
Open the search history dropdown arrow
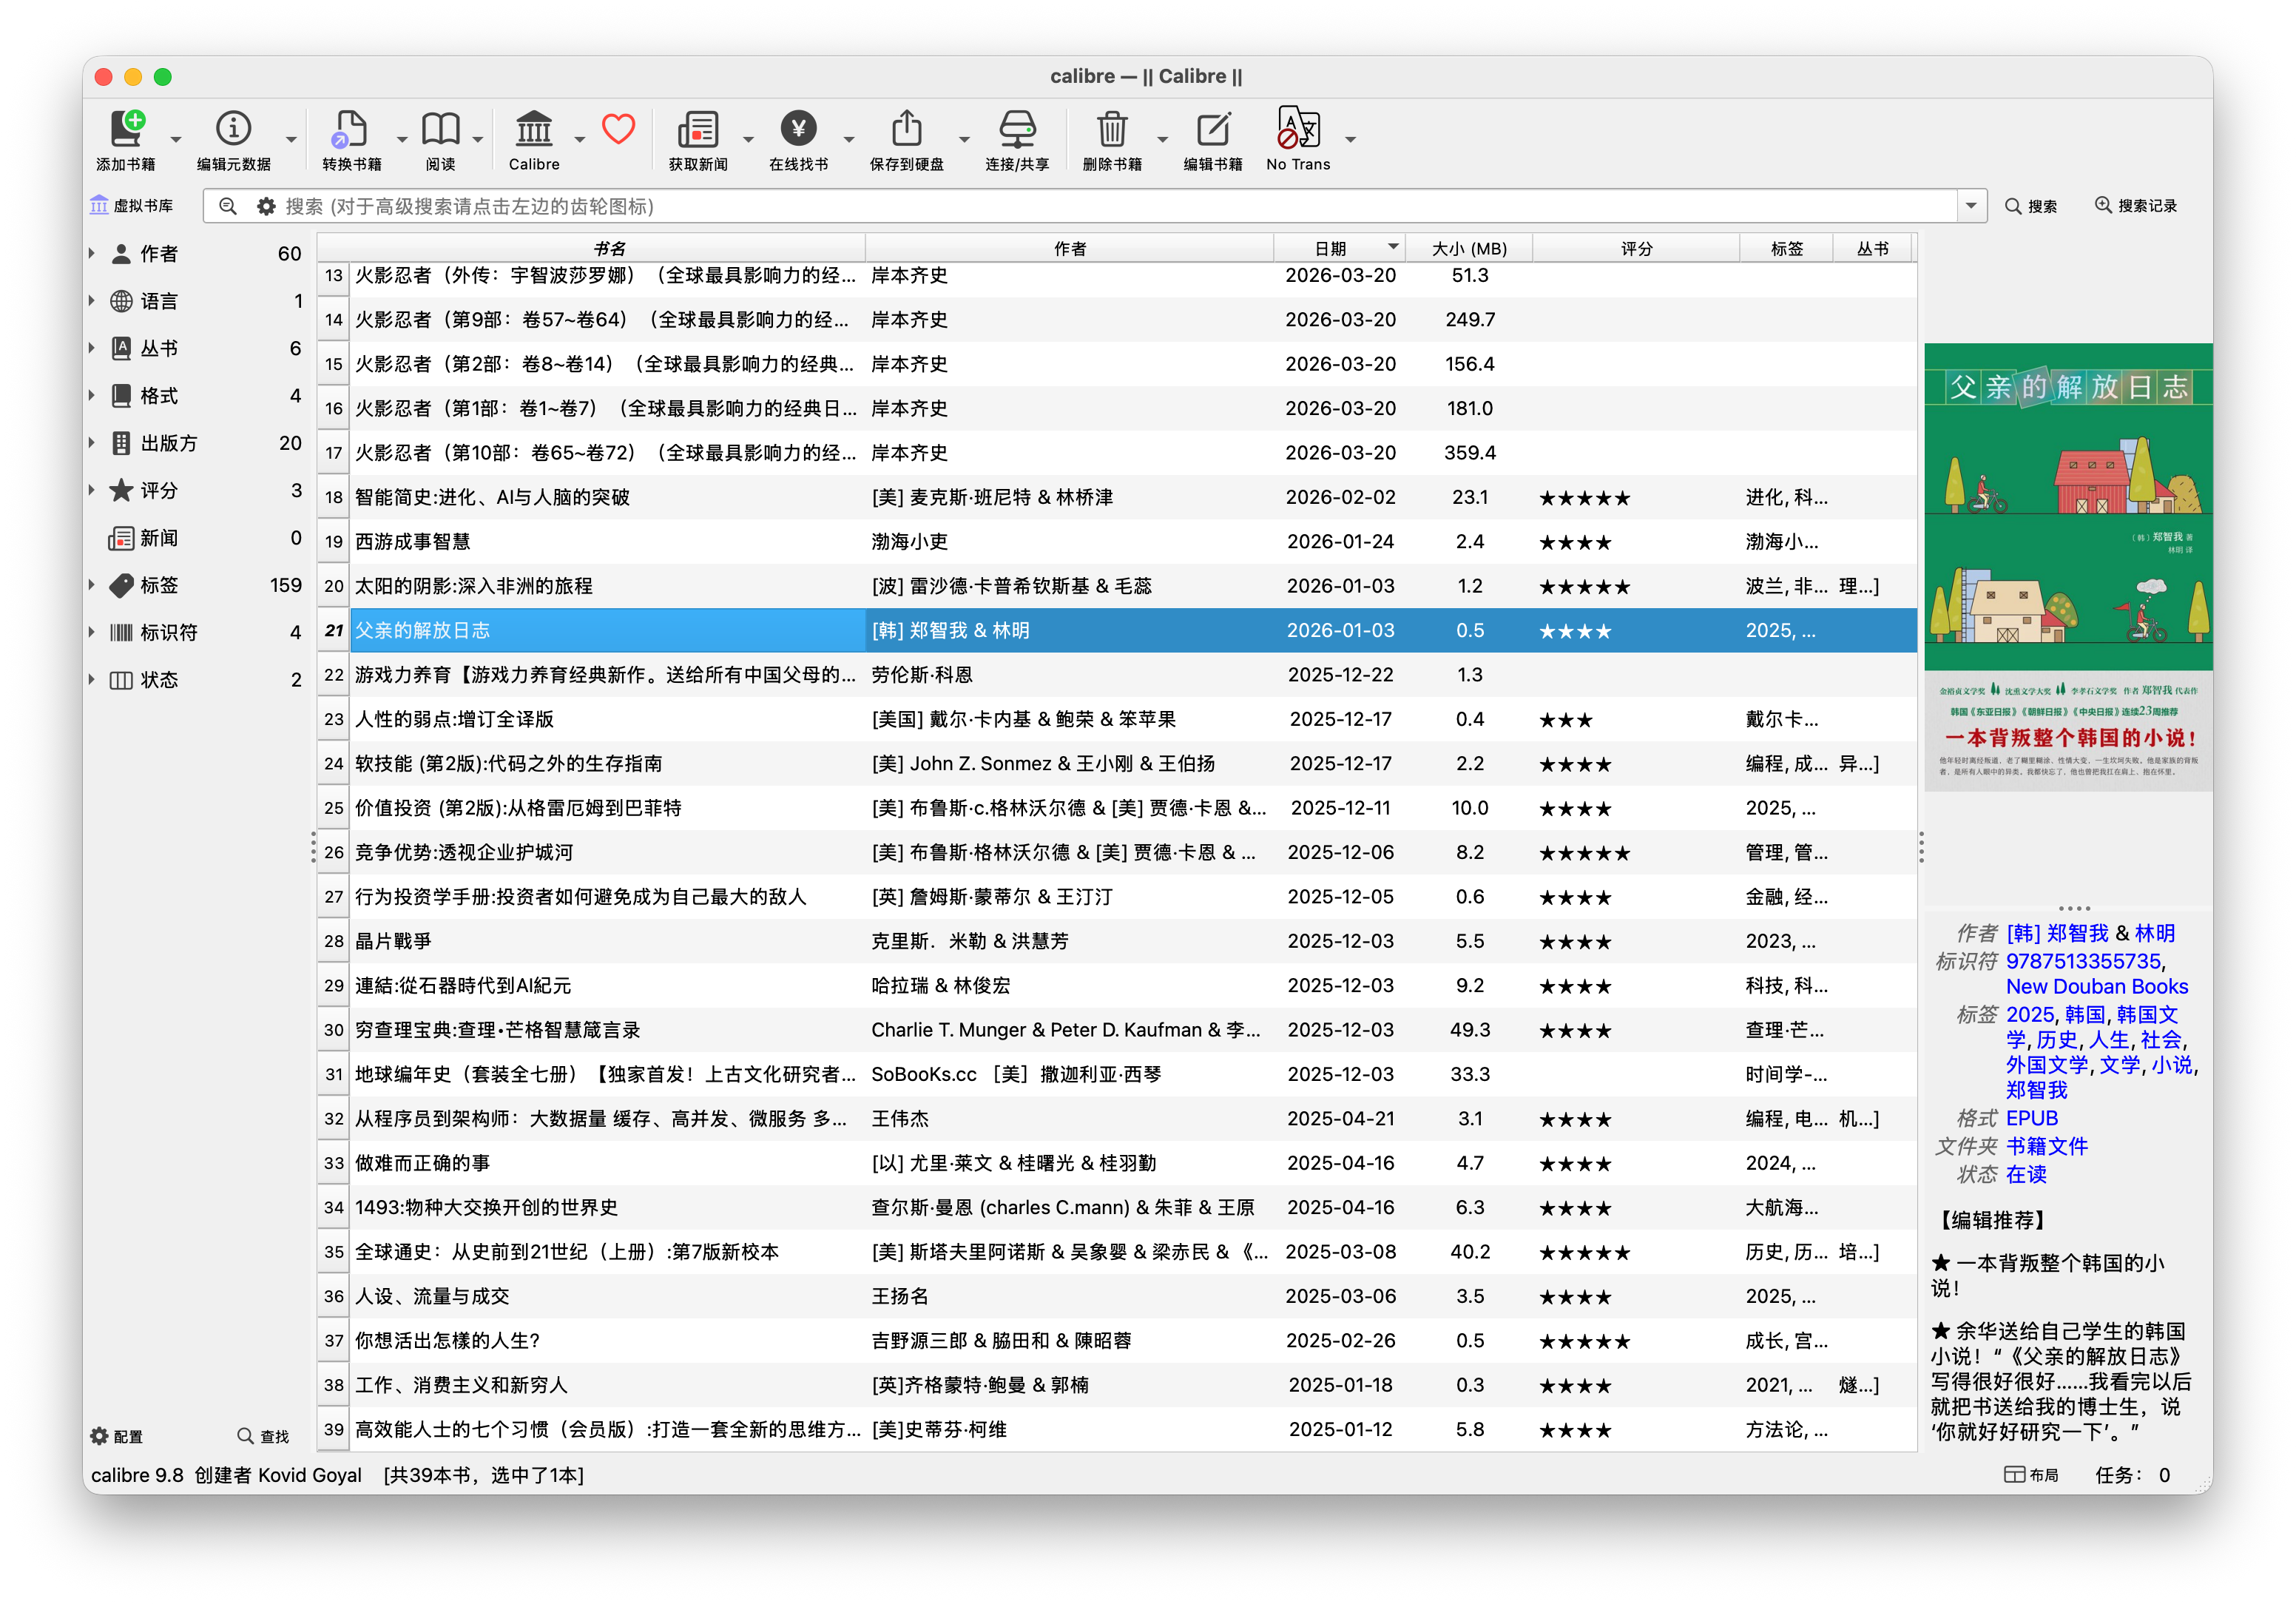[x=1971, y=206]
